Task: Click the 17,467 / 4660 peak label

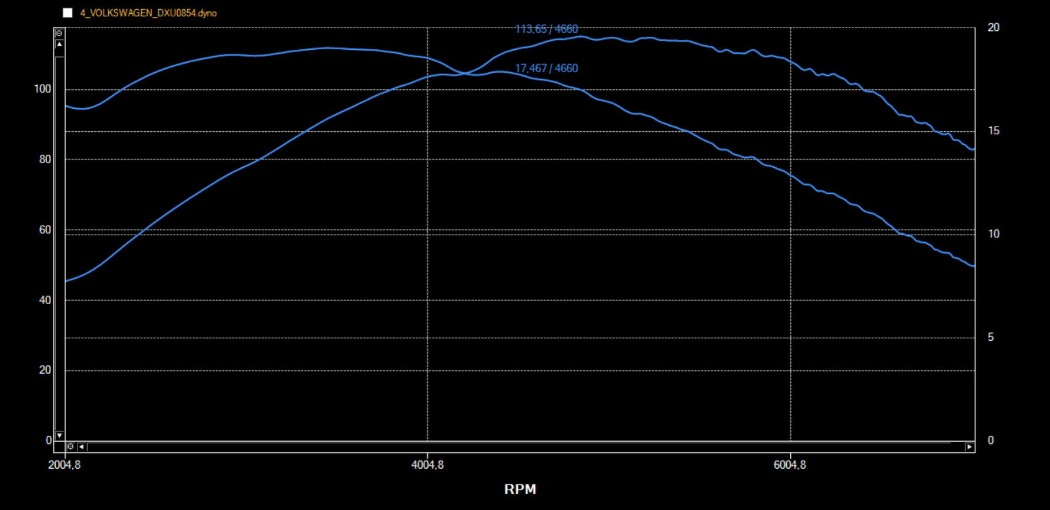Action: (x=546, y=68)
